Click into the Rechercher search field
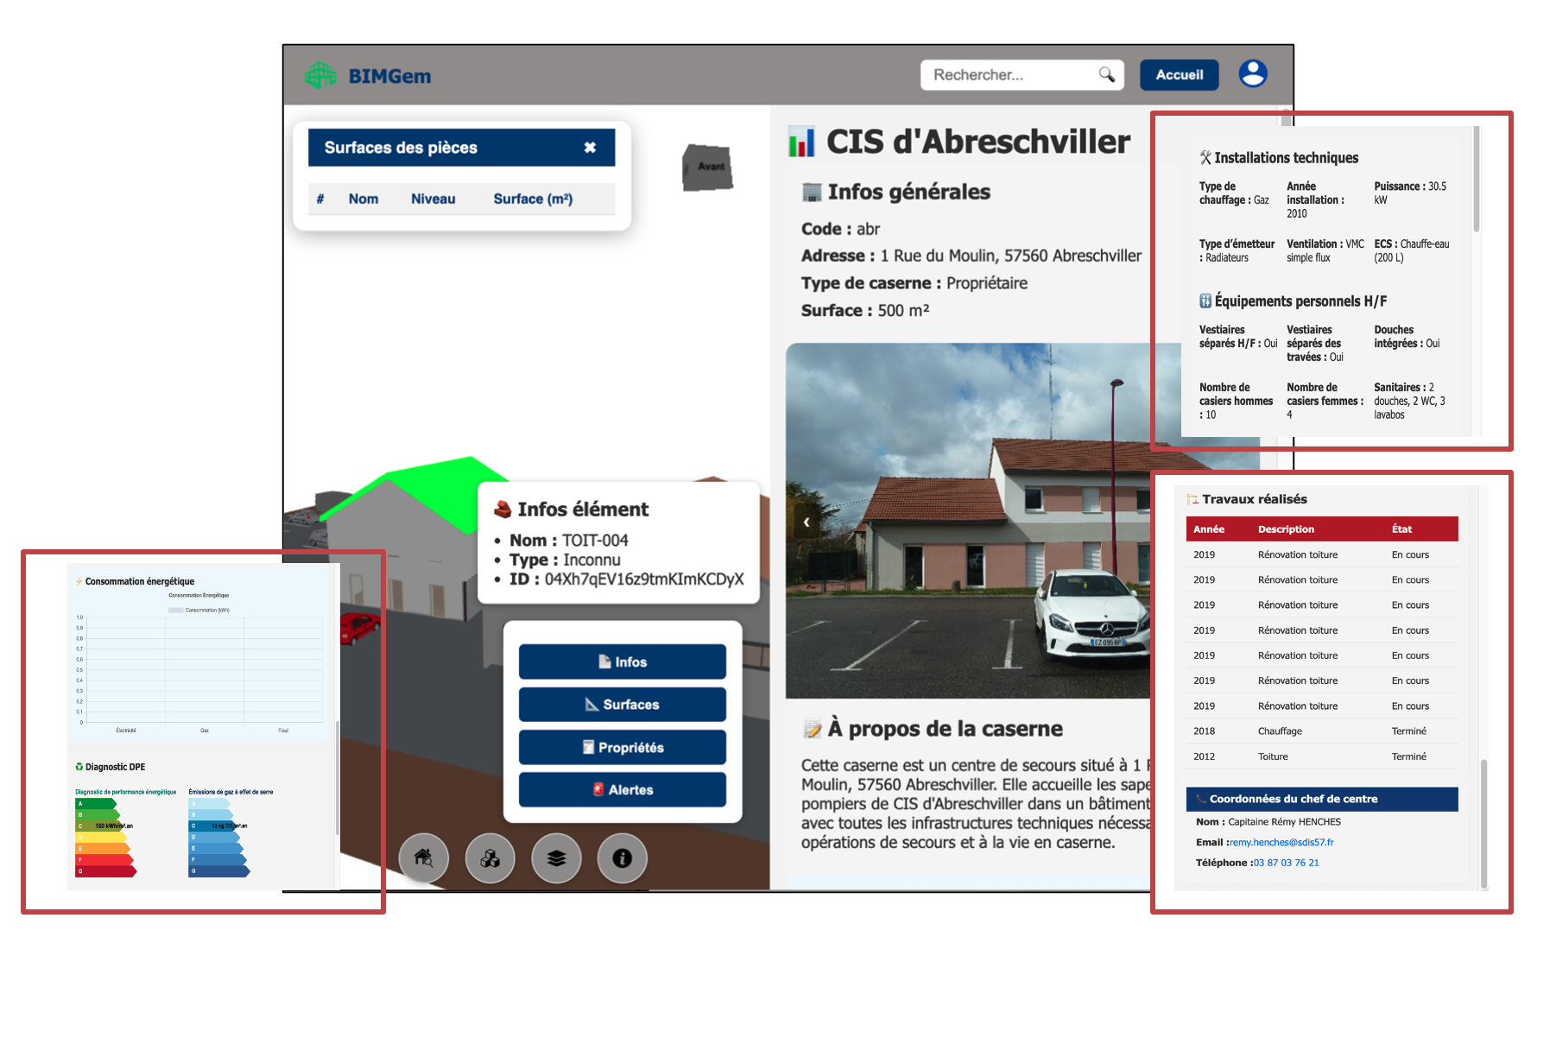This screenshot has width=1556, height=1038. coord(1010,75)
